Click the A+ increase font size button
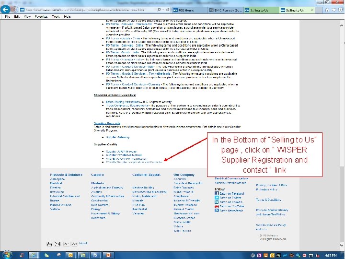 pyautogui.click(x=75, y=244)
